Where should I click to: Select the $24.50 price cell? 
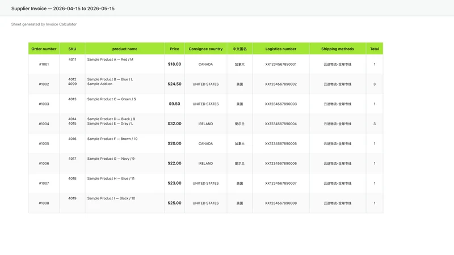tap(174, 84)
